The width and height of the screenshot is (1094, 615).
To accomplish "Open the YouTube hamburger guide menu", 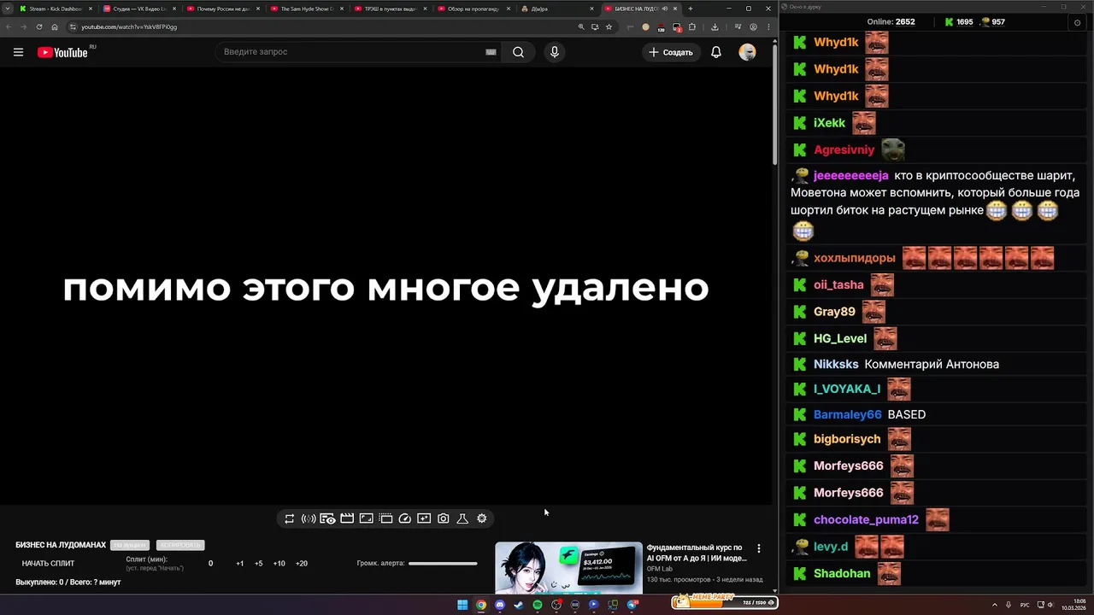I will 18,52.
